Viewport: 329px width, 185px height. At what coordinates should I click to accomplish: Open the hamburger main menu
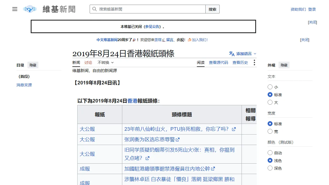pos(15,9)
